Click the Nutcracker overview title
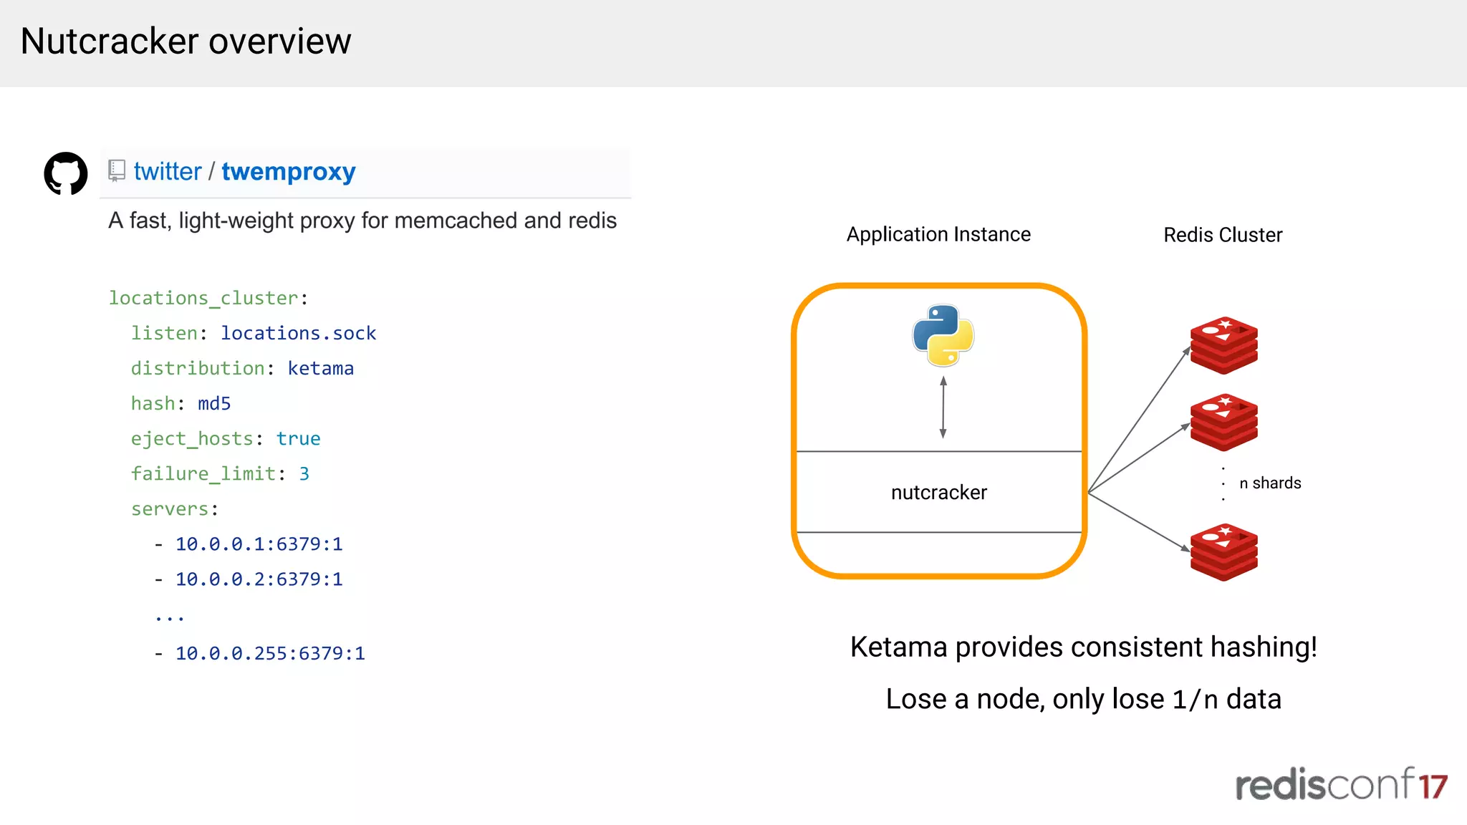 pos(186,42)
